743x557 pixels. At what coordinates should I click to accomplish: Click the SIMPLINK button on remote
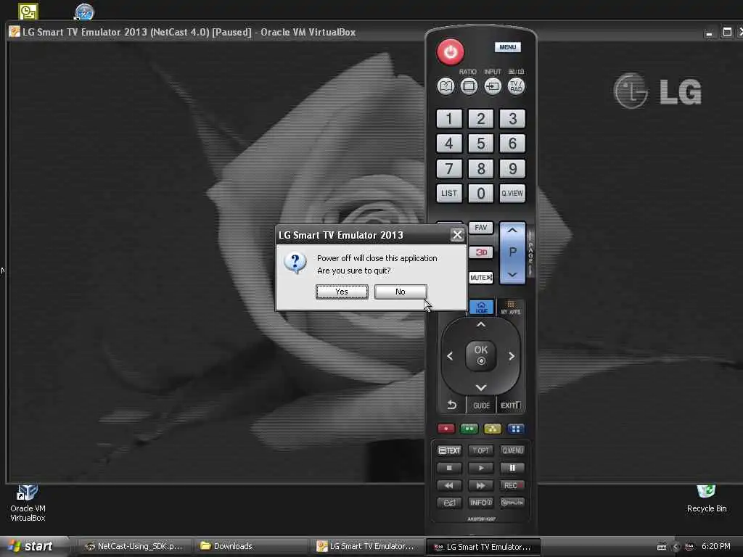pyautogui.click(x=512, y=503)
